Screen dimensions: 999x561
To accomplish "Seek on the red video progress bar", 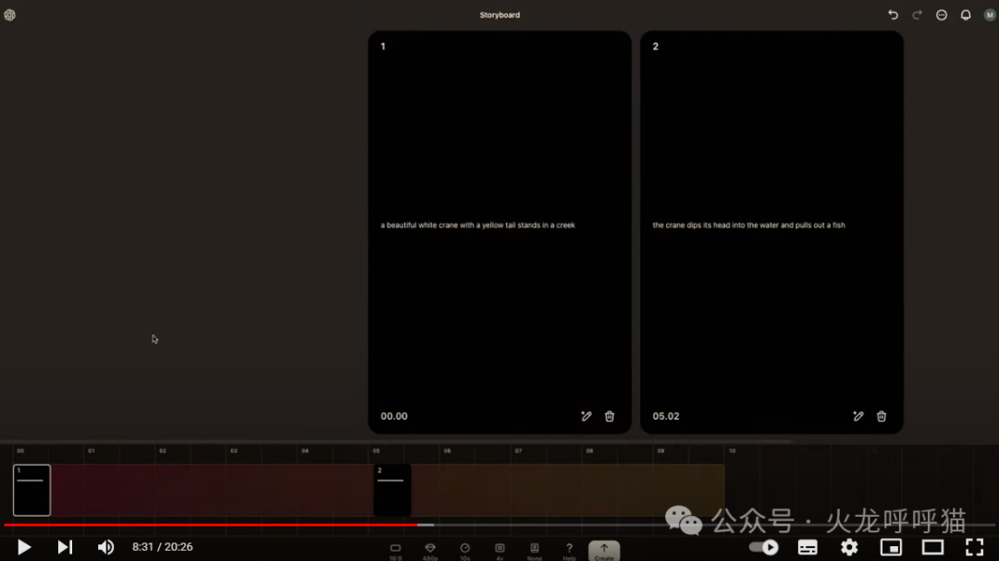I will [x=210, y=525].
